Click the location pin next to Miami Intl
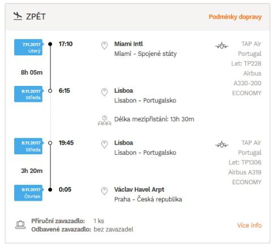Image resolution: width=274 pixels, height=247 pixels. coord(104,45)
